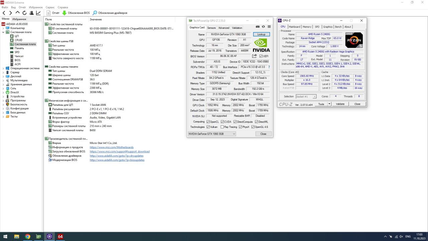Switch to Sensors tab in GPU-Z
Screen dimensions: 428x241
pos(211,28)
